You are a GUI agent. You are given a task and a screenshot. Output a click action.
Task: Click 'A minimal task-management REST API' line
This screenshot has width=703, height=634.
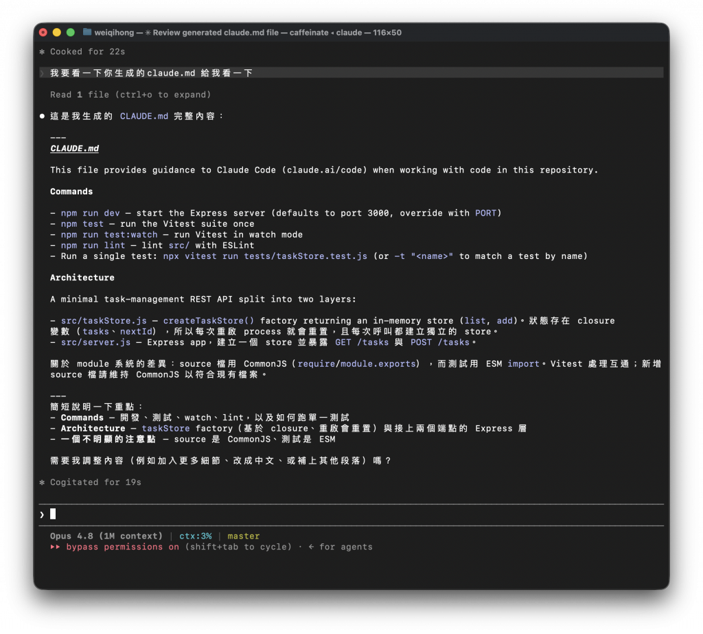203,299
